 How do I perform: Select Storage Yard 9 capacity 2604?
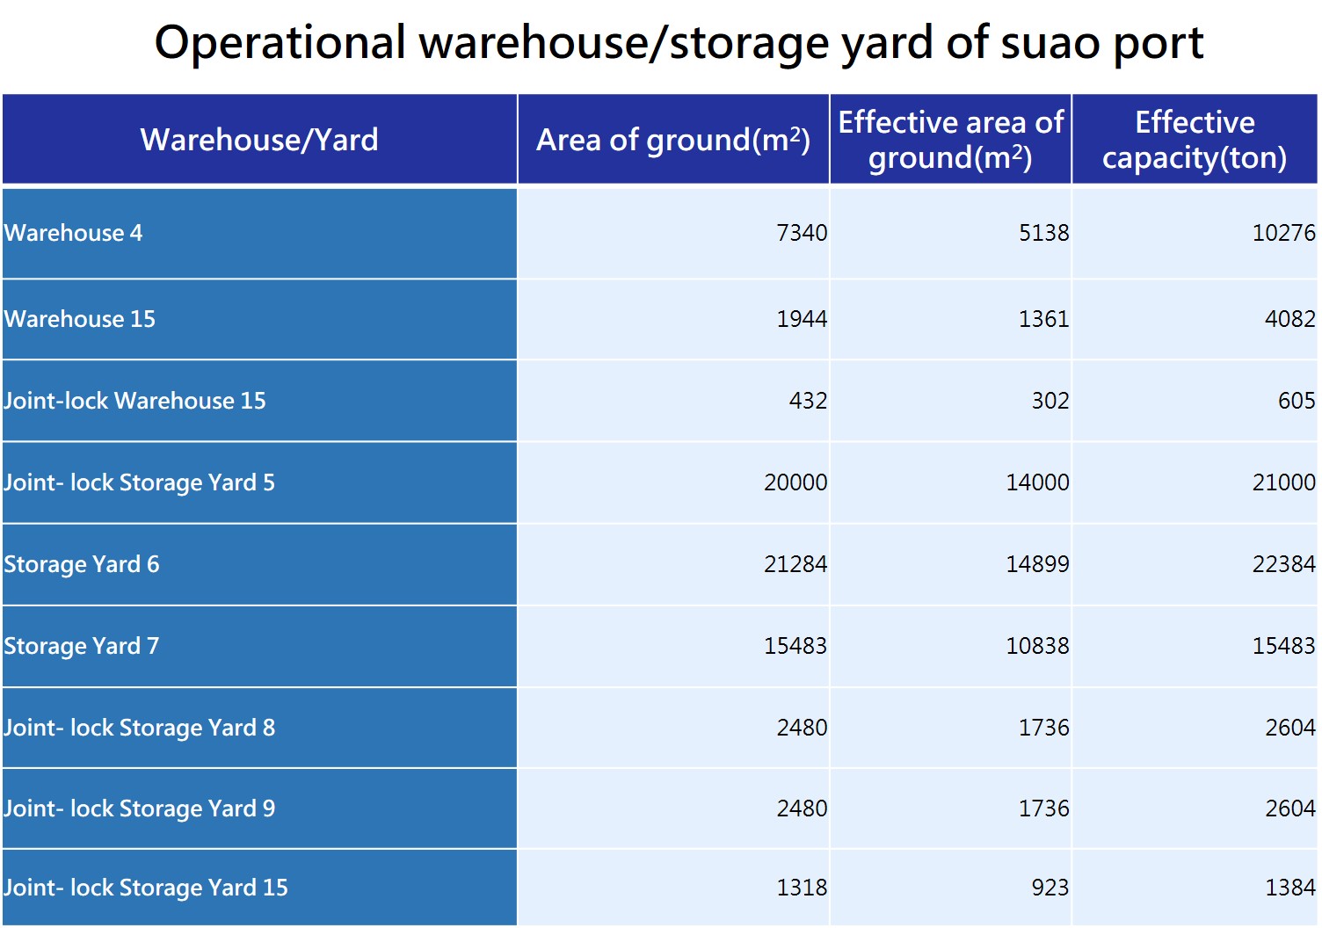1290,808
